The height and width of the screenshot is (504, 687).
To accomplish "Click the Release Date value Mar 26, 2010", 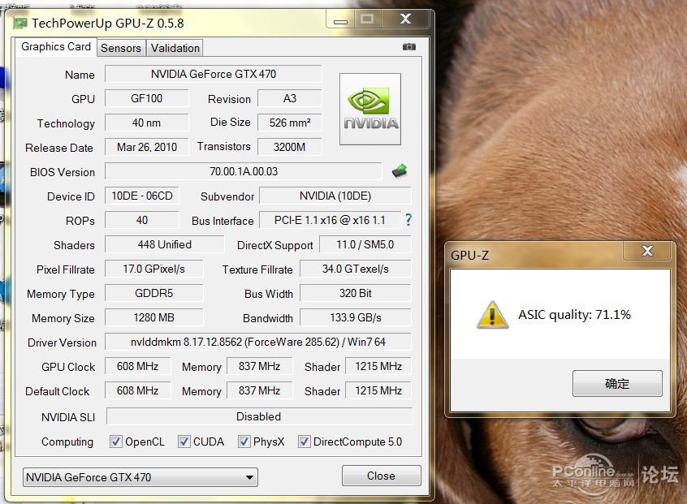I will point(147,147).
